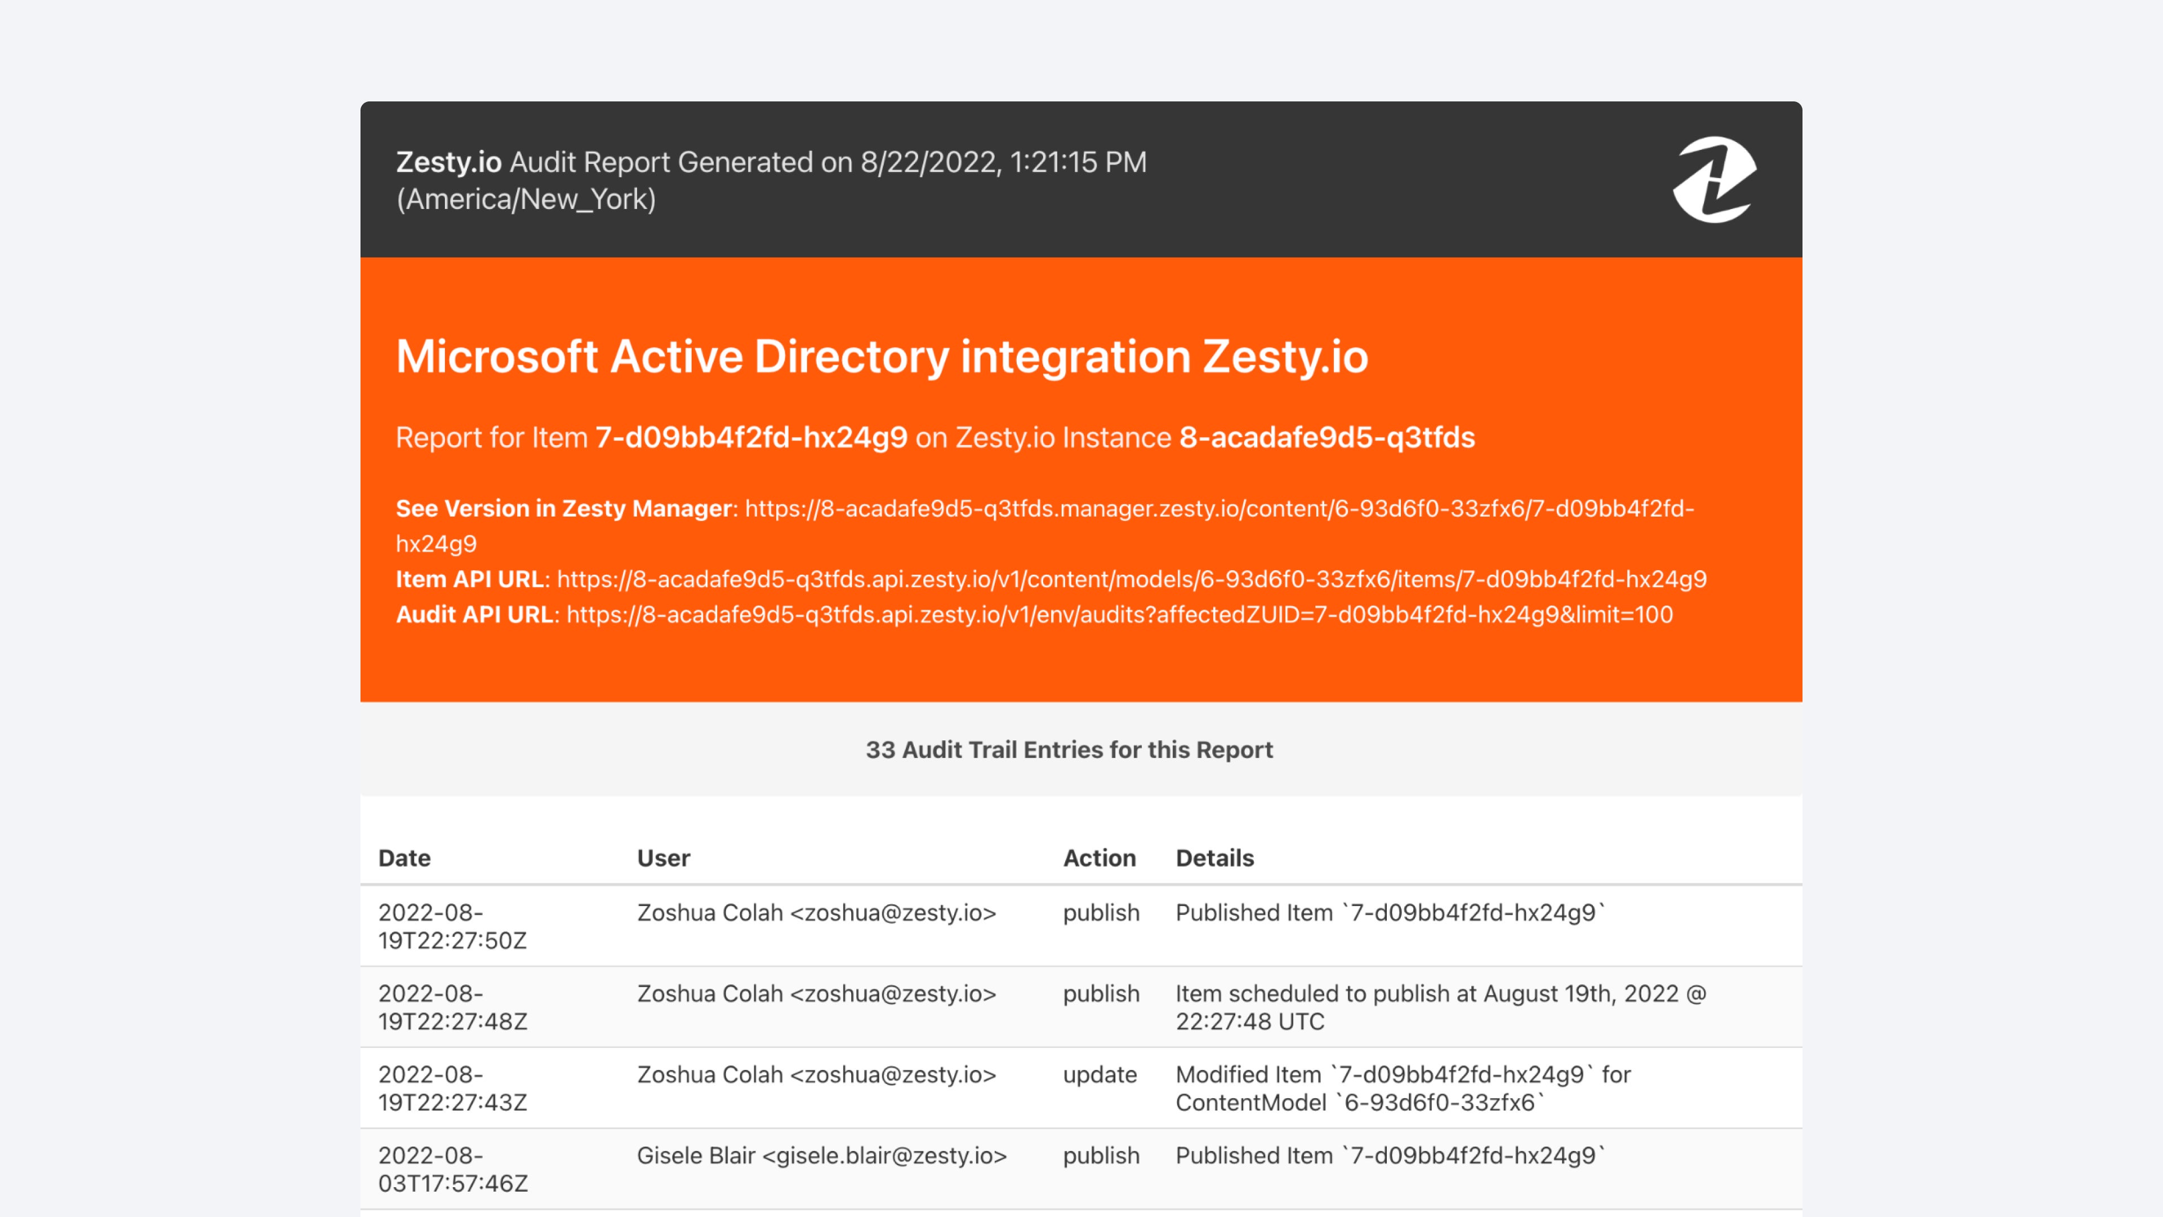Viewport: 2163px width, 1217px height.
Task: Open the Audit API URL link
Action: click(x=1119, y=614)
